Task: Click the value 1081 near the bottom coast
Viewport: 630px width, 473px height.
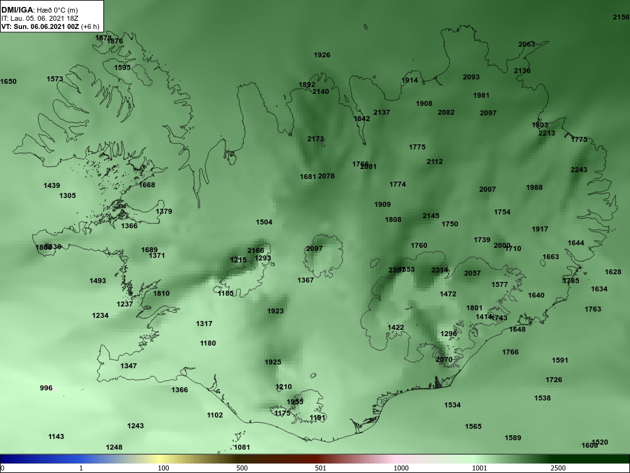Action: click(x=241, y=447)
